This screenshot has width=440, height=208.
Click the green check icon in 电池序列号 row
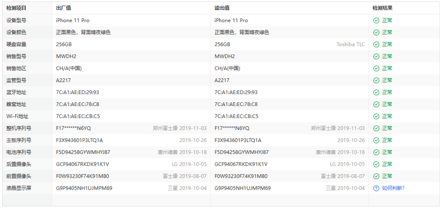376,152
